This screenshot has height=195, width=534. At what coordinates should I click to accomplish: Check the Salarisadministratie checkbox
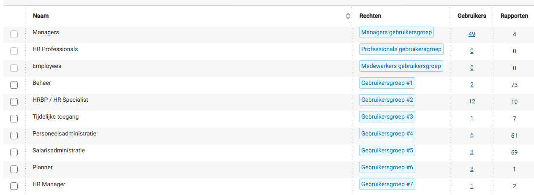click(x=14, y=152)
